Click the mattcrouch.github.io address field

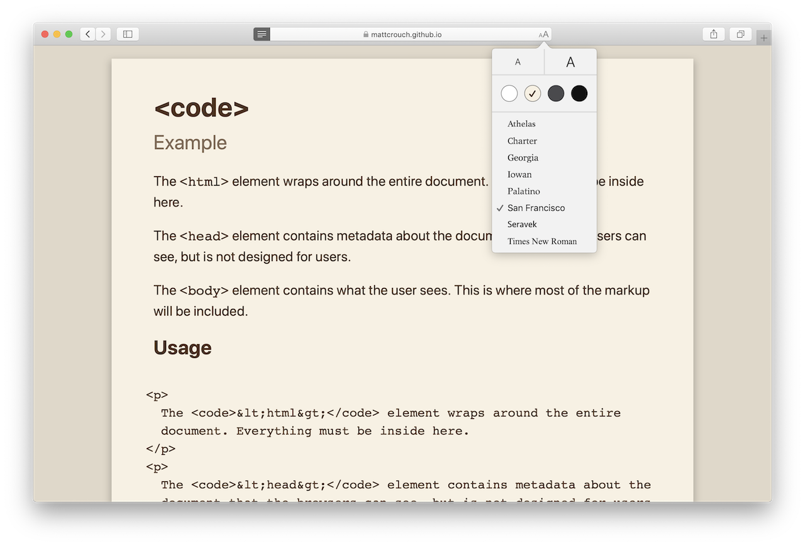click(x=406, y=35)
